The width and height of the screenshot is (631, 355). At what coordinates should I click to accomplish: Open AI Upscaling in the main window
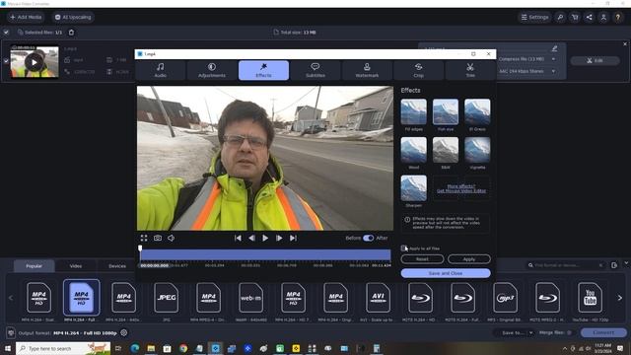(x=73, y=18)
